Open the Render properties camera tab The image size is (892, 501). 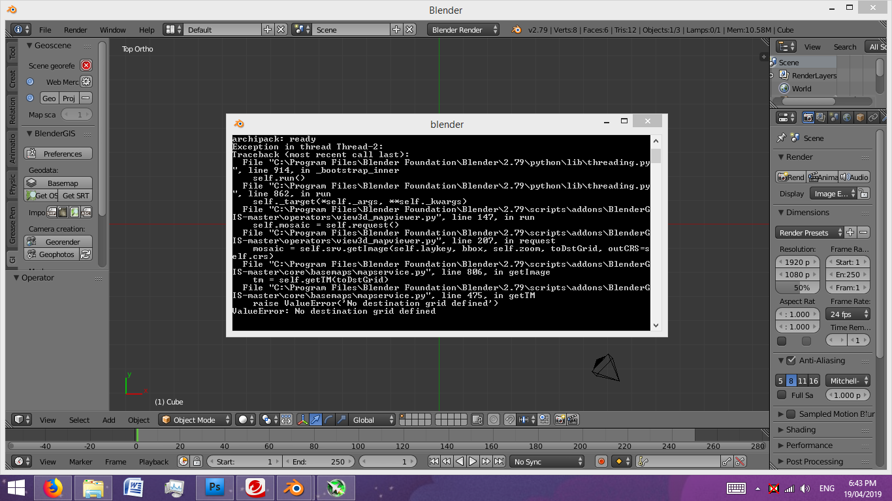click(808, 117)
